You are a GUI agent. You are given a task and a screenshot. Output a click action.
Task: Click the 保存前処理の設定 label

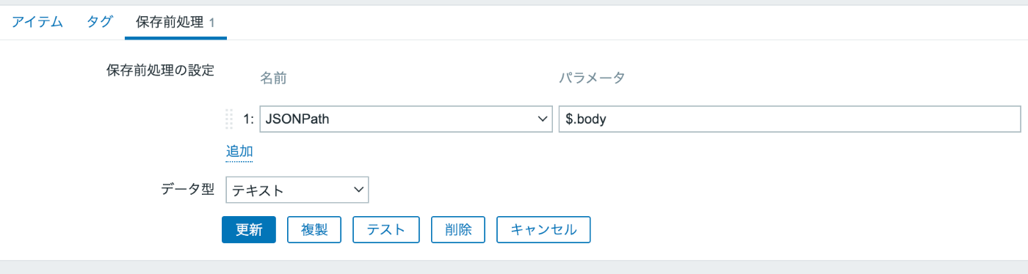tap(160, 70)
